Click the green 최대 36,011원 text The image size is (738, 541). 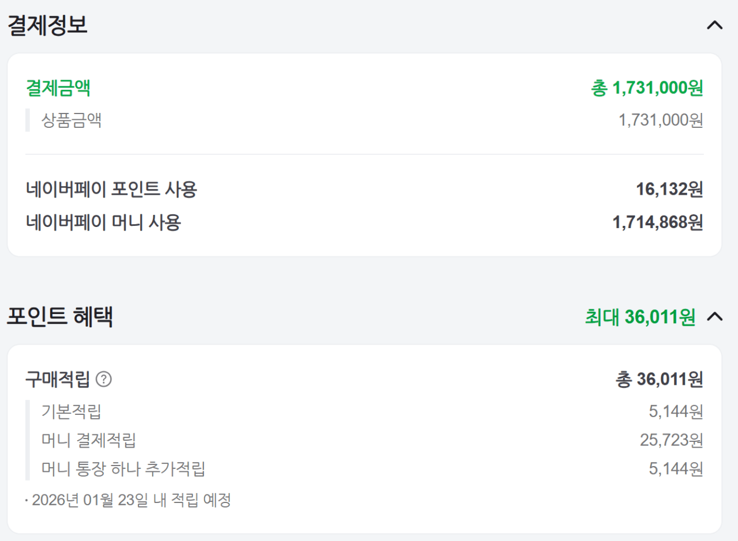[x=640, y=317]
